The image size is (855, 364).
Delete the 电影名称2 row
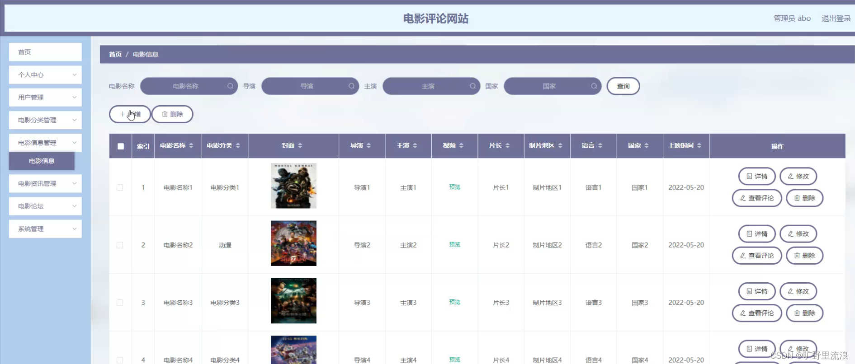click(805, 256)
